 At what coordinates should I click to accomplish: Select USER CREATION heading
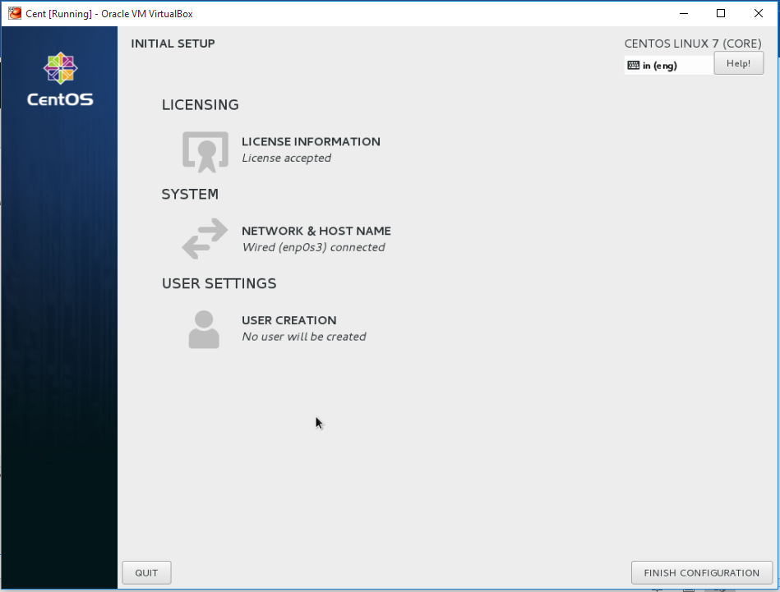pyautogui.click(x=289, y=320)
